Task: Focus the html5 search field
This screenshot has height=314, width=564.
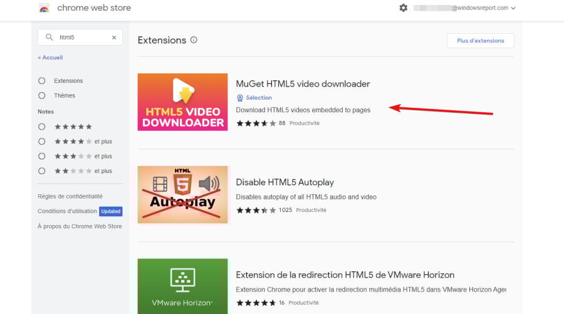Action: click(x=80, y=38)
